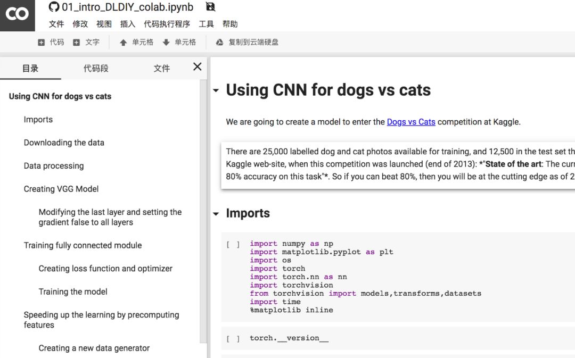Open the Dogs vs Cats Kaggle link
Viewport: 575px width, 358px height.
[x=410, y=122]
